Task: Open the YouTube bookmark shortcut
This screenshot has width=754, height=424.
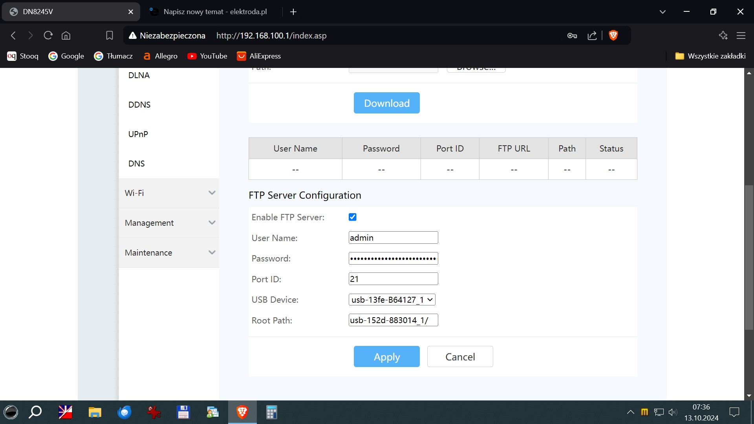Action: pyautogui.click(x=207, y=56)
